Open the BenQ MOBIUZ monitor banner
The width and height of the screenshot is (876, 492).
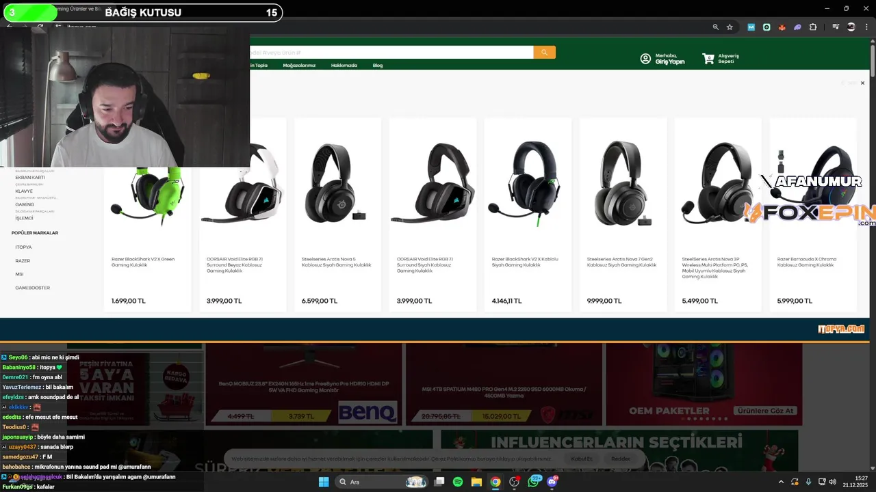[x=302, y=385]
